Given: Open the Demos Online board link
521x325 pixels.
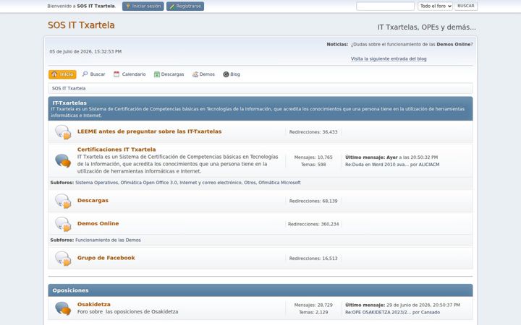Looking at the screenshot, I should (x=98, y=223).
